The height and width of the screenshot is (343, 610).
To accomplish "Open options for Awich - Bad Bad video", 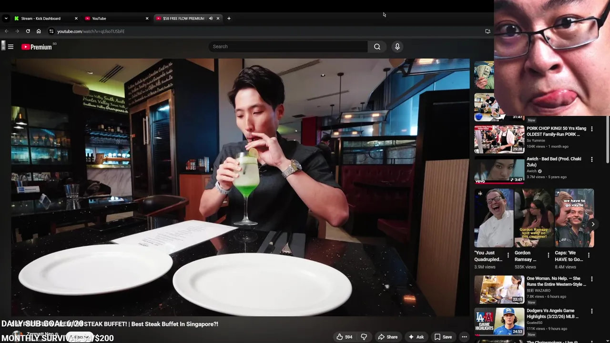I will tap(592, 160).
